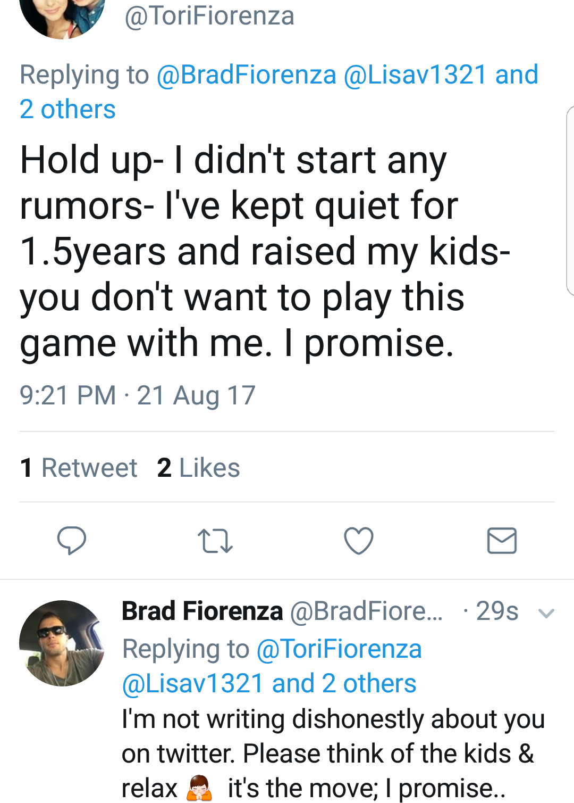View the 1 Retweet list
Image resolution: width=574 pixels, height=803 pixels.
coord(79,468)
